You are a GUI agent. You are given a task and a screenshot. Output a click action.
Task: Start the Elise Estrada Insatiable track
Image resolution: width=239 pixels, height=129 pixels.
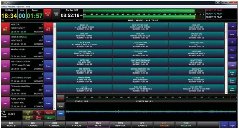pyautogui.click(x=5, y=41)
